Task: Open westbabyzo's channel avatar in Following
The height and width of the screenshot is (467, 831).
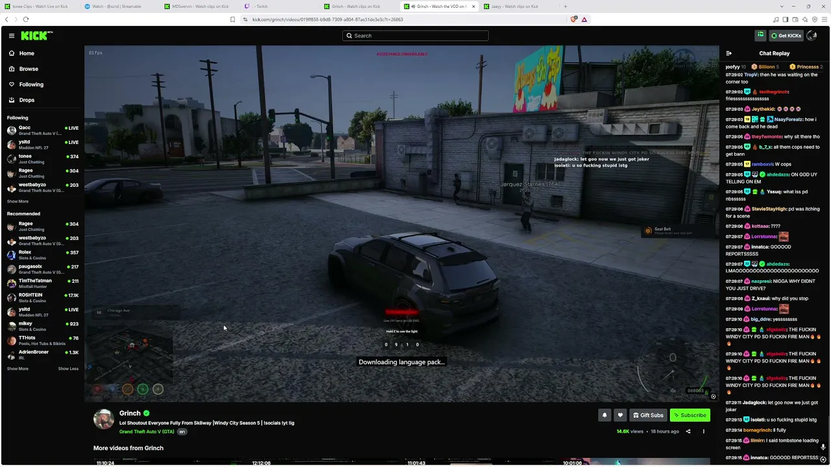Action: [12, 187]
